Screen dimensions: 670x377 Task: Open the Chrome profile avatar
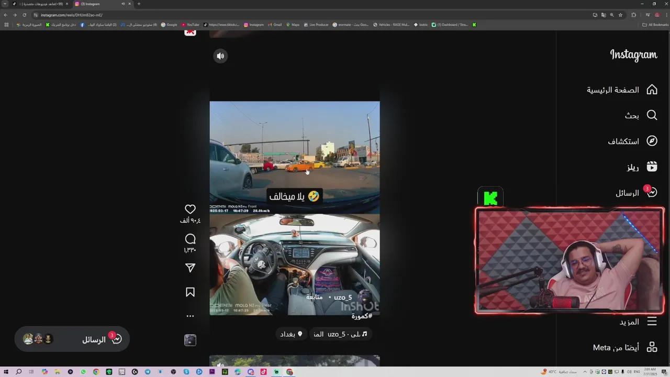[x=657, y=15]
